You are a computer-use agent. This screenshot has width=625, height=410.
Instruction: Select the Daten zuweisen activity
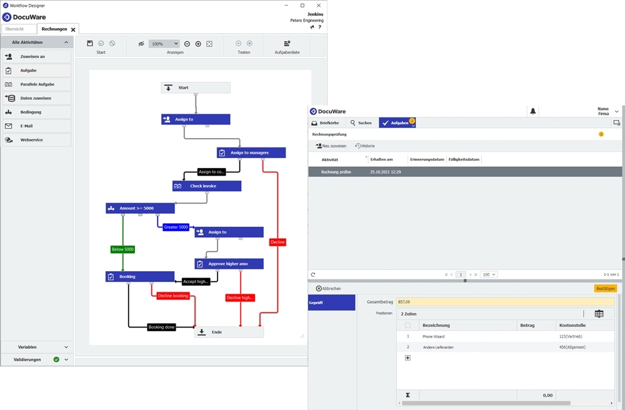click(37, 98)
